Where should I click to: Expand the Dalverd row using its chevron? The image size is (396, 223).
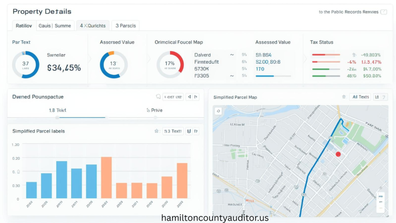(233, 55)
